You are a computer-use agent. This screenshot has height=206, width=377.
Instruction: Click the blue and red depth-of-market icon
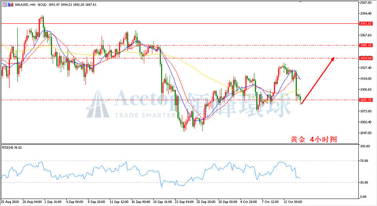pos(11,4)
